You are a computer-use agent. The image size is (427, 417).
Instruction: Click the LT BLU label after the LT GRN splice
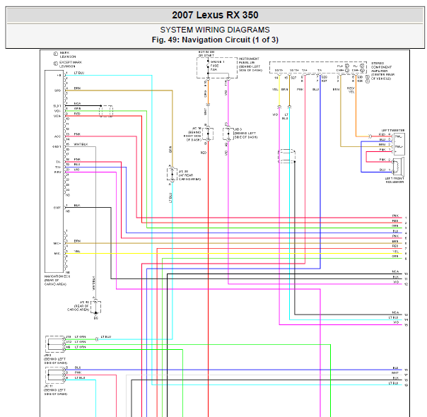106,337
